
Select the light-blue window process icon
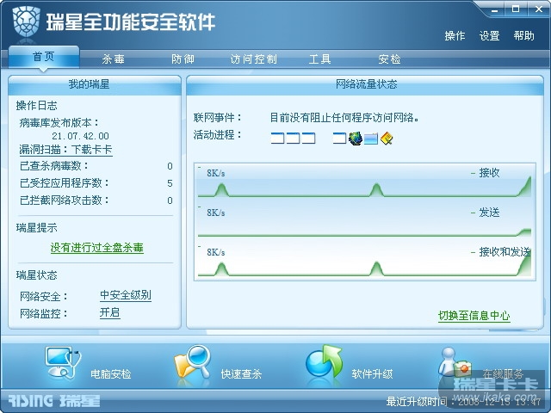point(371,139)
